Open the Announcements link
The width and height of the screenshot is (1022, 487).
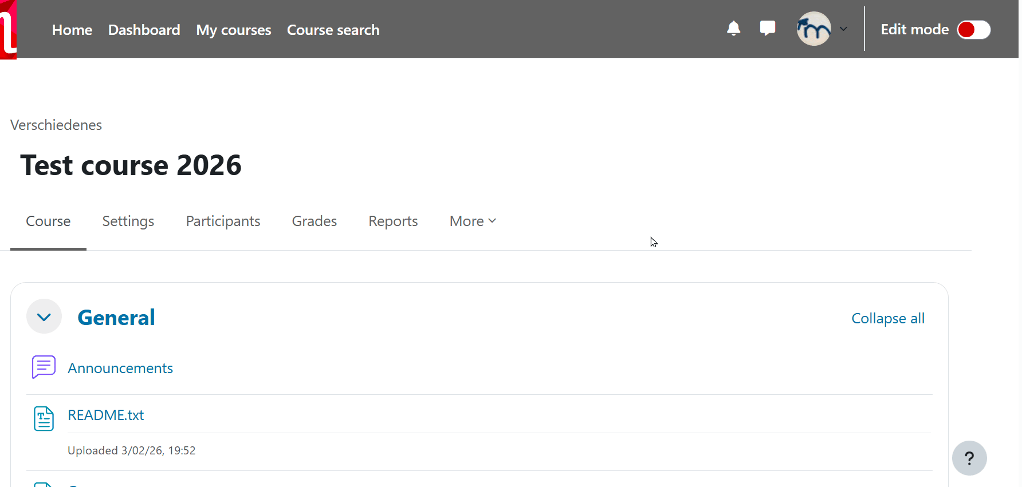tap(120, 368)
